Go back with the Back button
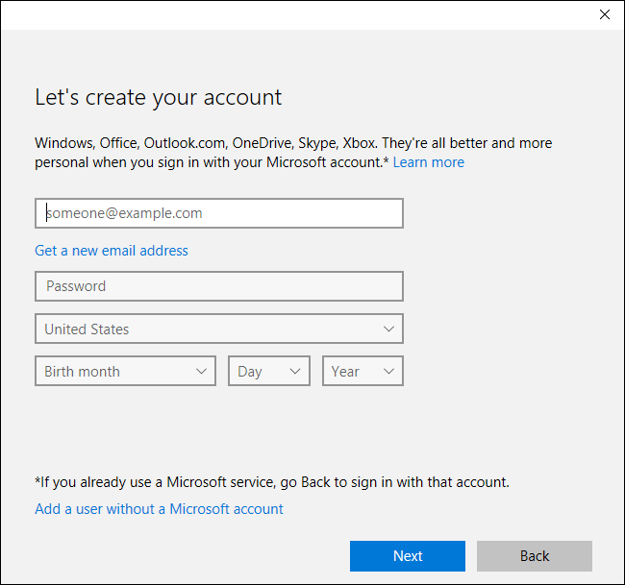The image size is (625, 585). 535,556
